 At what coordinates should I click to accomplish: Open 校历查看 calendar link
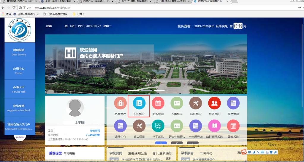click(184, 26)
